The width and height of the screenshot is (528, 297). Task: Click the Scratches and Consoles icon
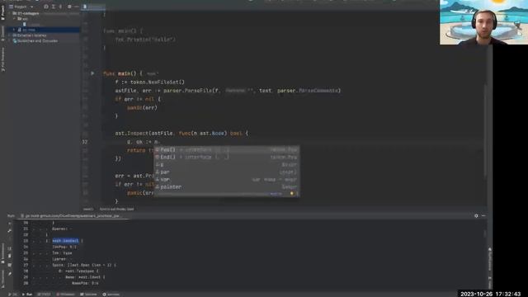tap(15, 40)
